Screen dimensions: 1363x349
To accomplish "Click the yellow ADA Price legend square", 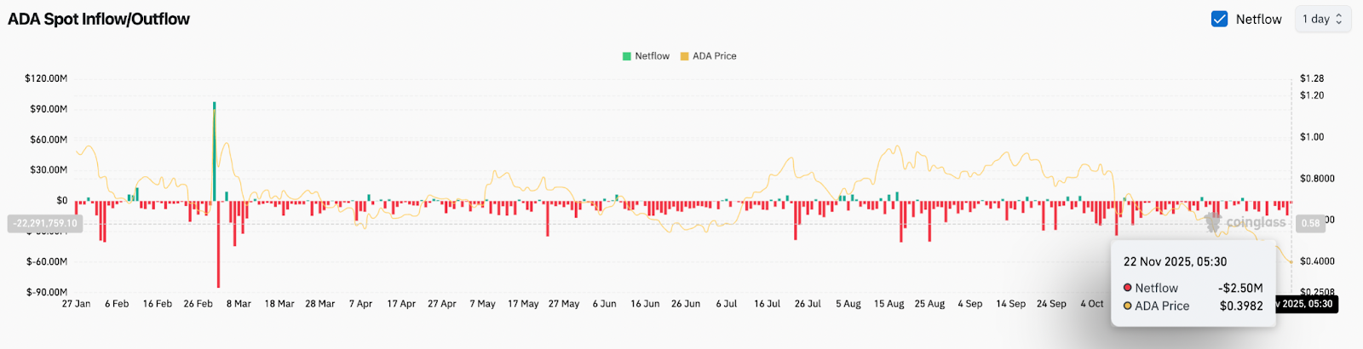I will pos(684,56).
